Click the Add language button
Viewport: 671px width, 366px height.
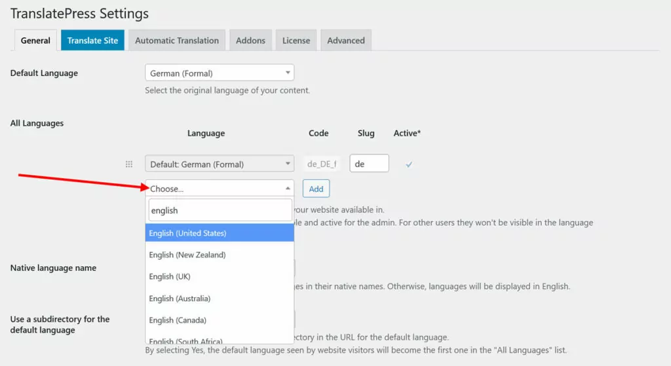coord(316,189)
